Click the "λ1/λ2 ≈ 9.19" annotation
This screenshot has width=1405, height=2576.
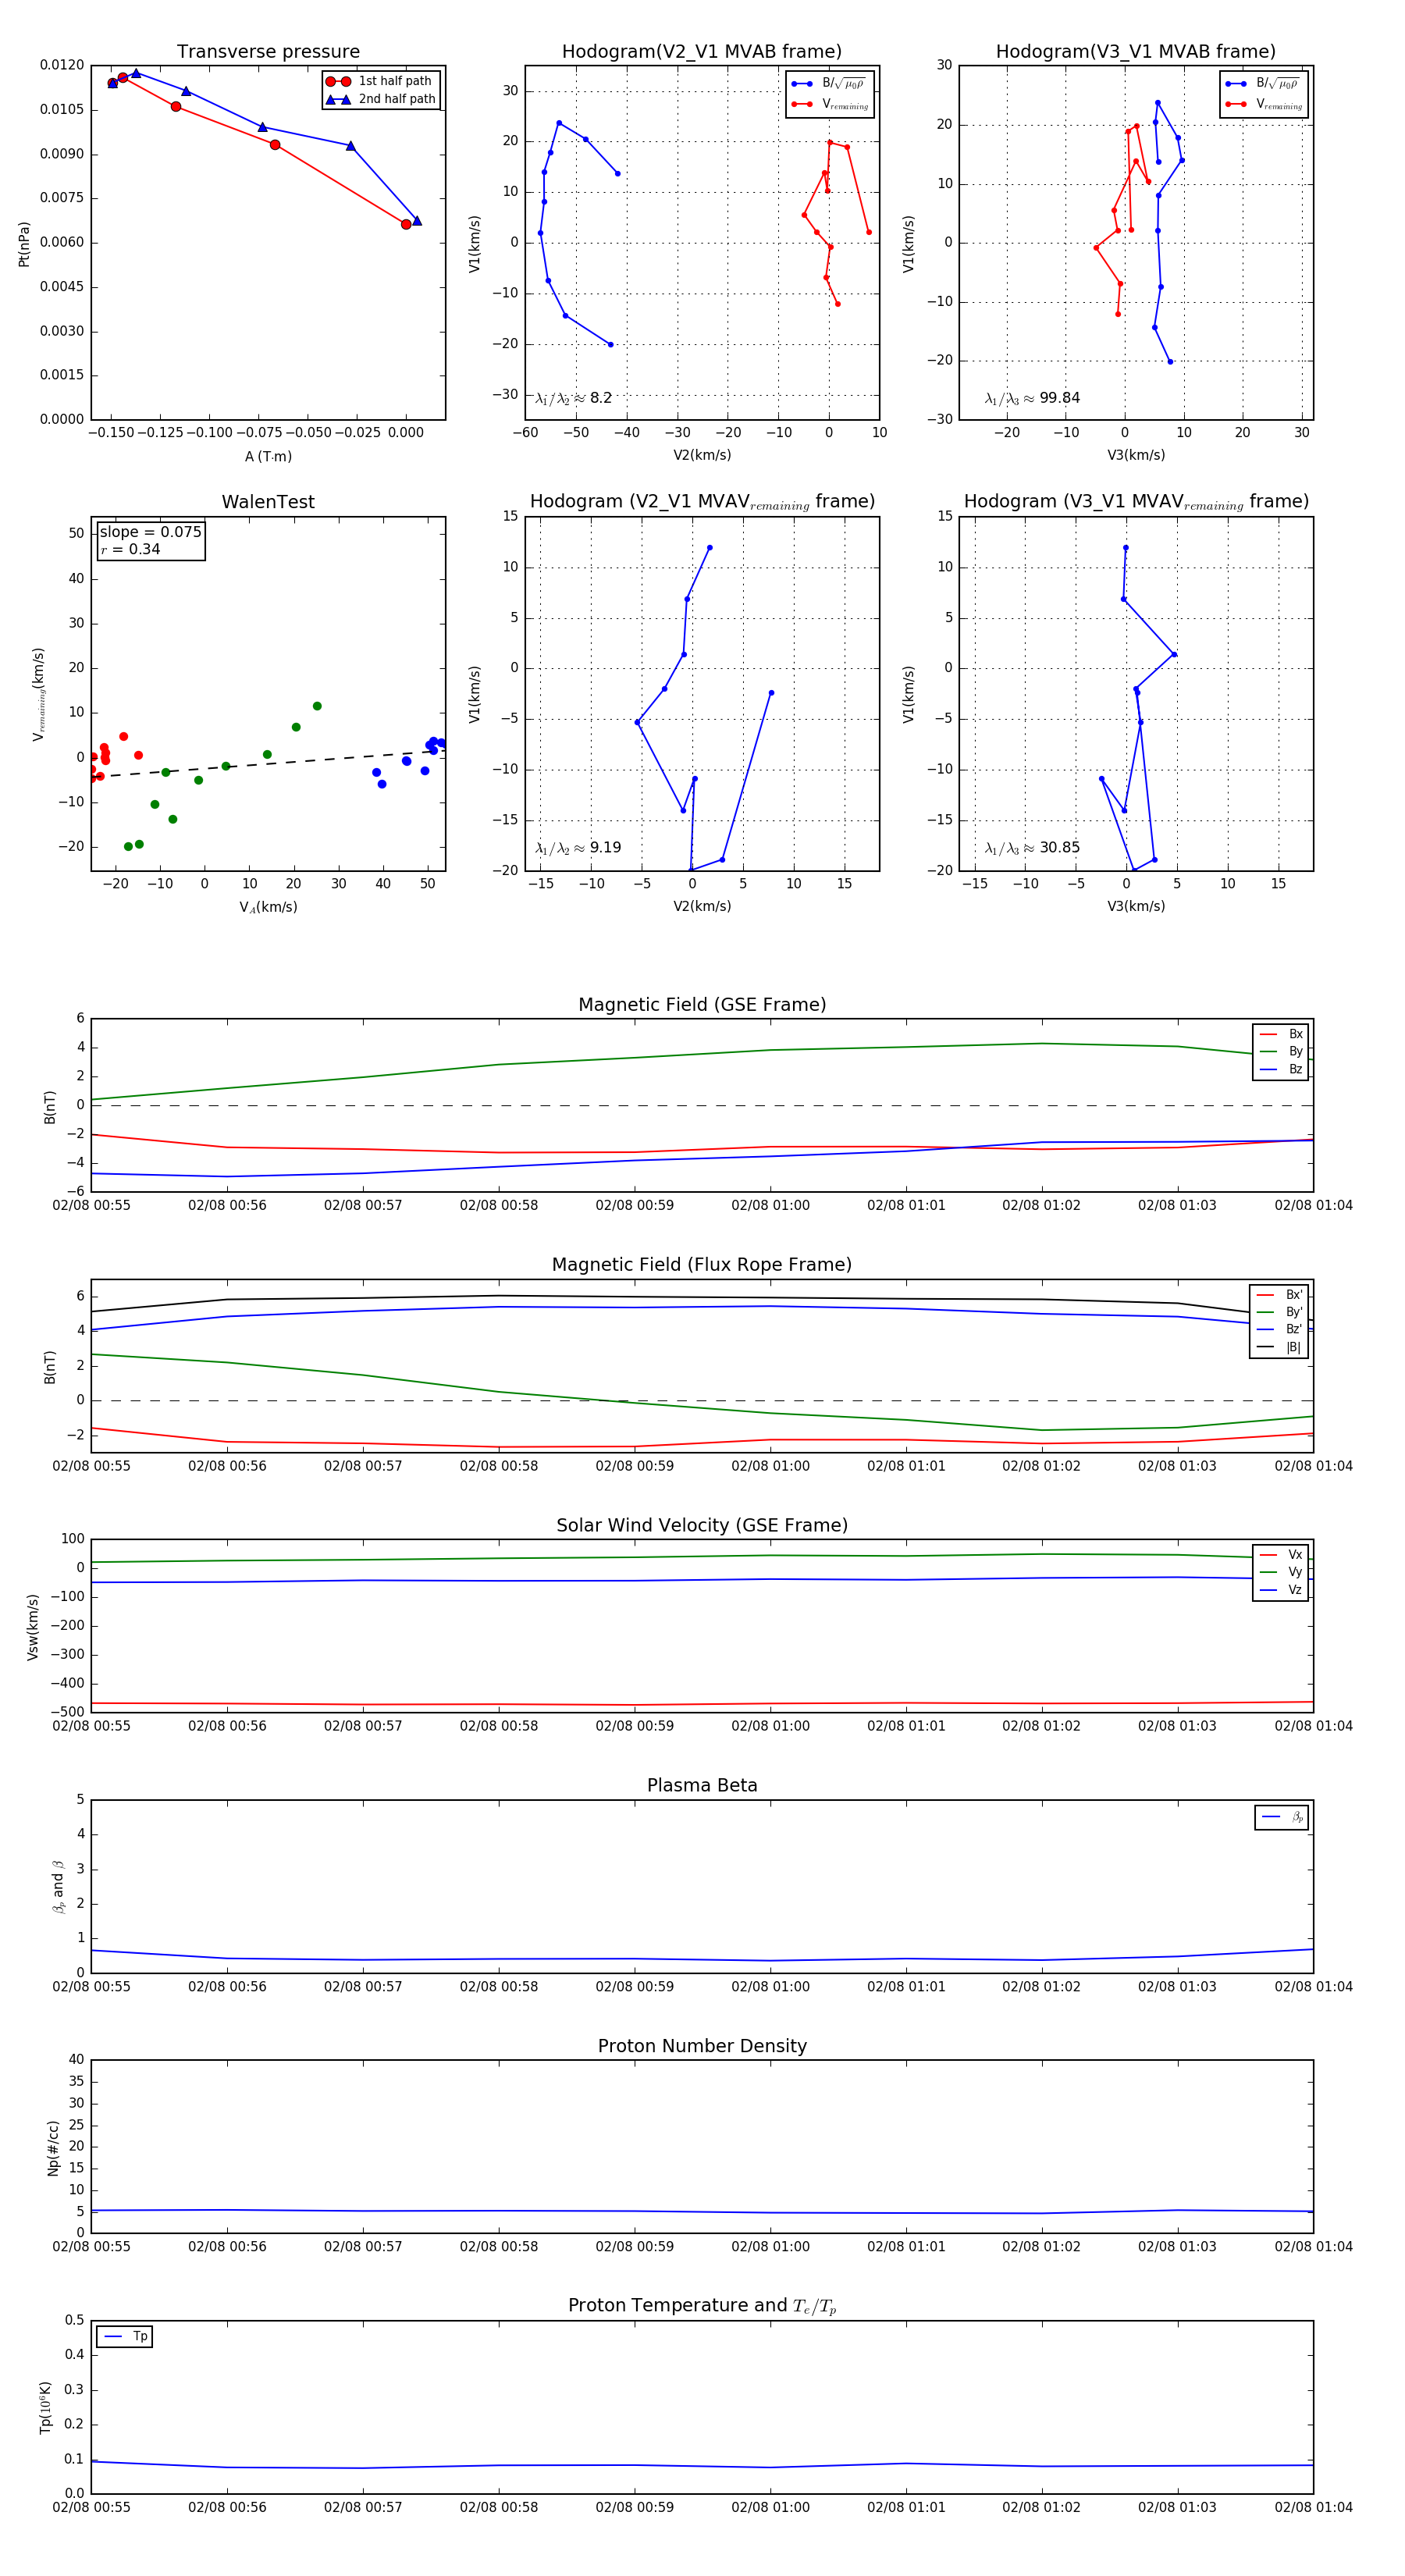click(578, 848)
